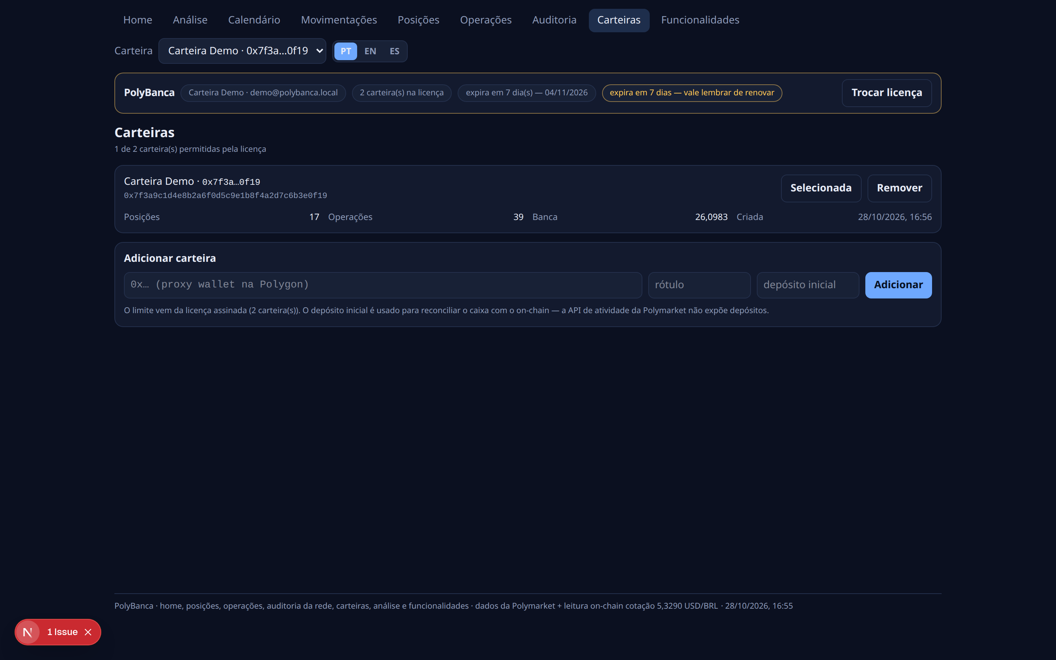Dismiss the 1 Issue badge with X
Viewport: 1056px width, 660px height.
click(x=88, y=632)
